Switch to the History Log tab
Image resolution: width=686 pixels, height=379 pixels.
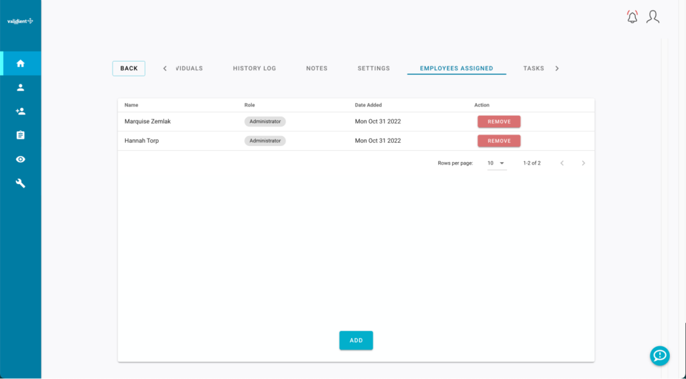[x=255, y=68]
